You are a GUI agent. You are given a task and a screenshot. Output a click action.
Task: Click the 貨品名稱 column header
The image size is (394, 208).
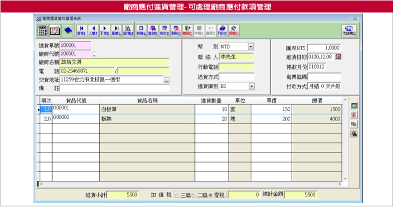point(148,100)
